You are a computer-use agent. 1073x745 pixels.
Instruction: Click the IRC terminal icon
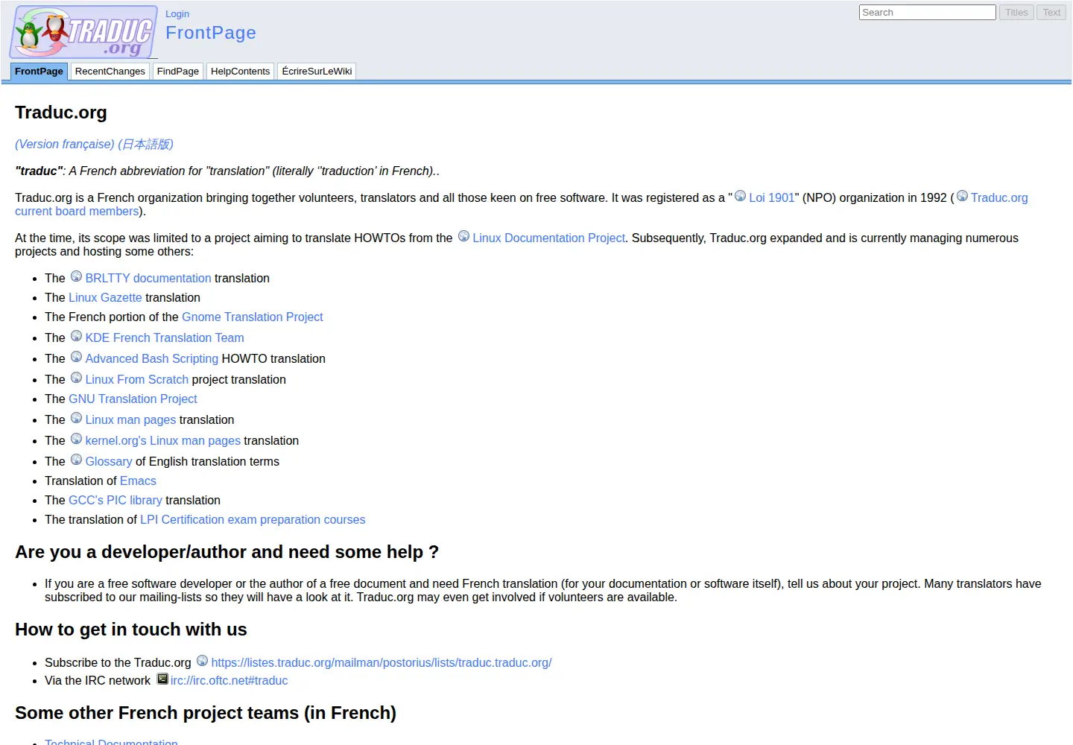point(162,679)
